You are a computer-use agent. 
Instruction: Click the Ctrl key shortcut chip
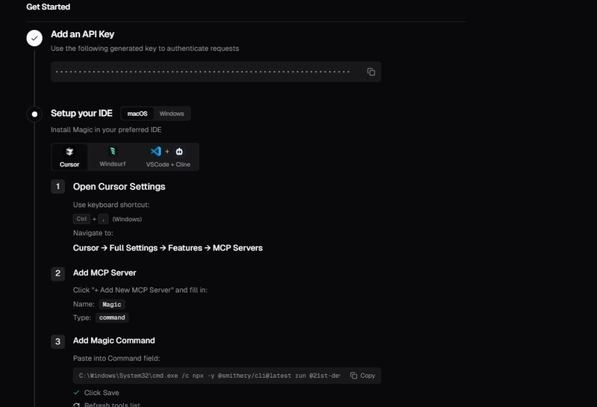(x=81, y=219)
